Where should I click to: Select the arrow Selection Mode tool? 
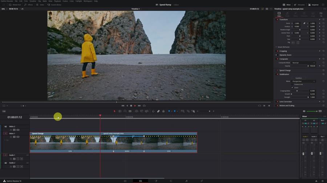point(114,111)
